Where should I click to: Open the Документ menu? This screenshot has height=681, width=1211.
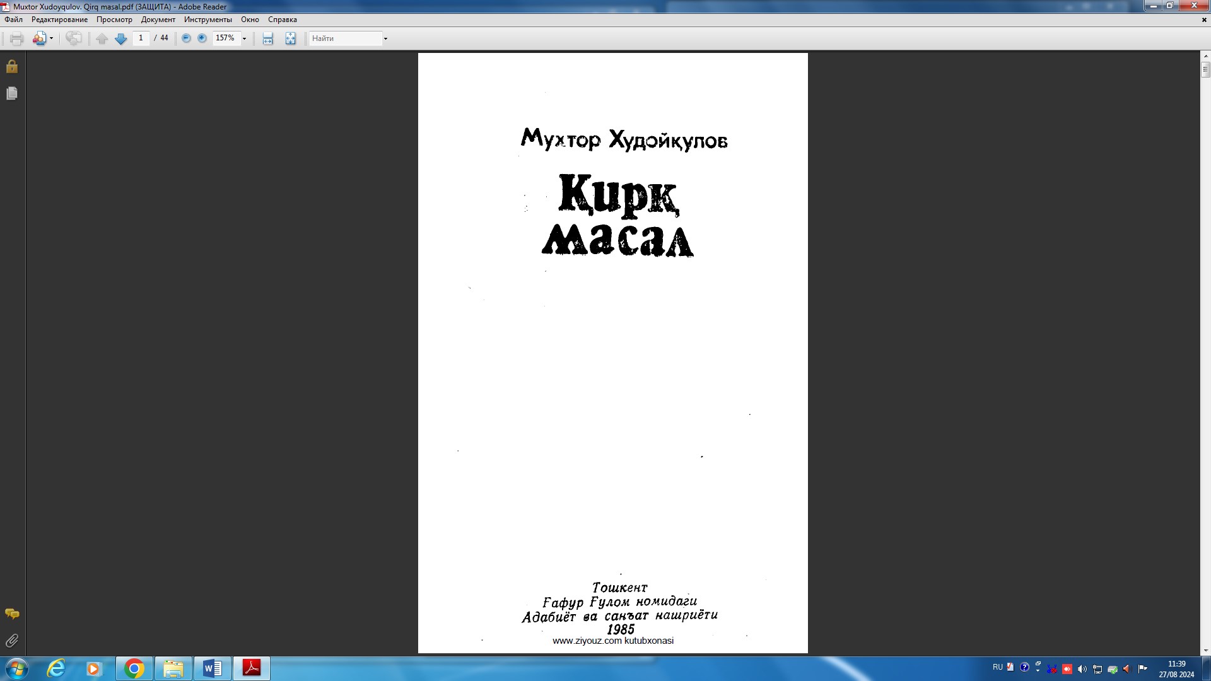158,20
